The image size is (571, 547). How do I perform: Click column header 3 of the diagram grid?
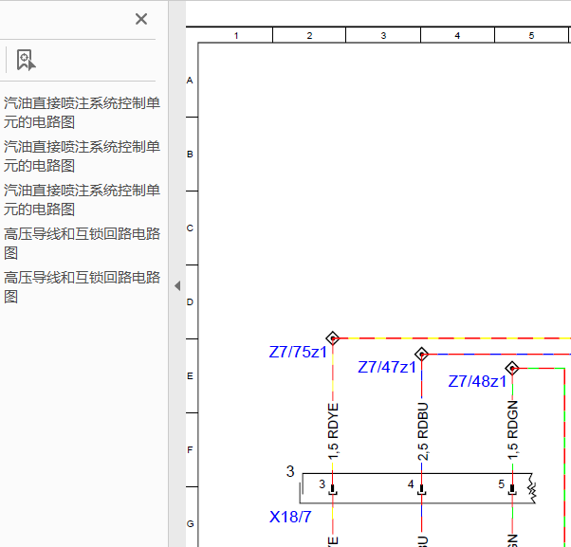coord(383,36)
